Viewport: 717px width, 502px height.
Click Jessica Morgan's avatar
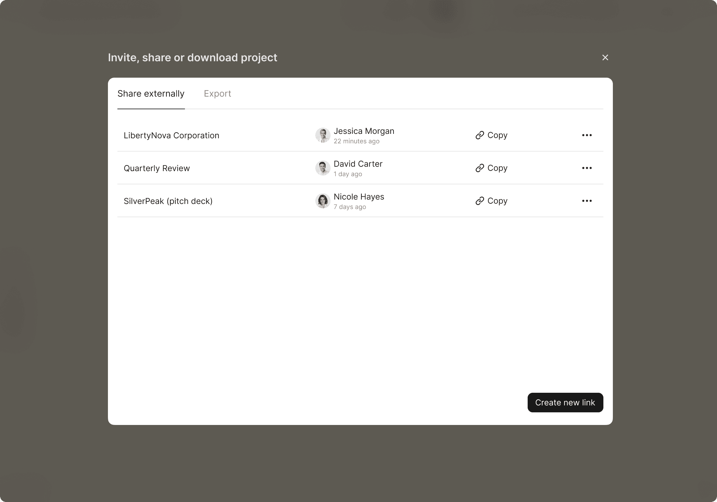(x=323, y=135)
